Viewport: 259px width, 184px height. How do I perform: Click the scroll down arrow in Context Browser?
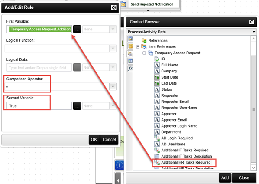(253, 168)
